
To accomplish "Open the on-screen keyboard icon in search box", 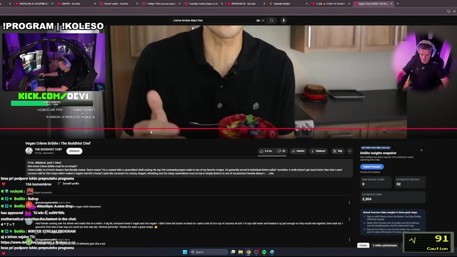I will tap(258, 20).
